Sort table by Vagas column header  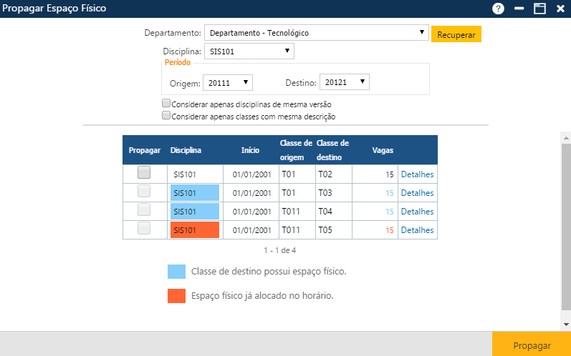(383, 151)
